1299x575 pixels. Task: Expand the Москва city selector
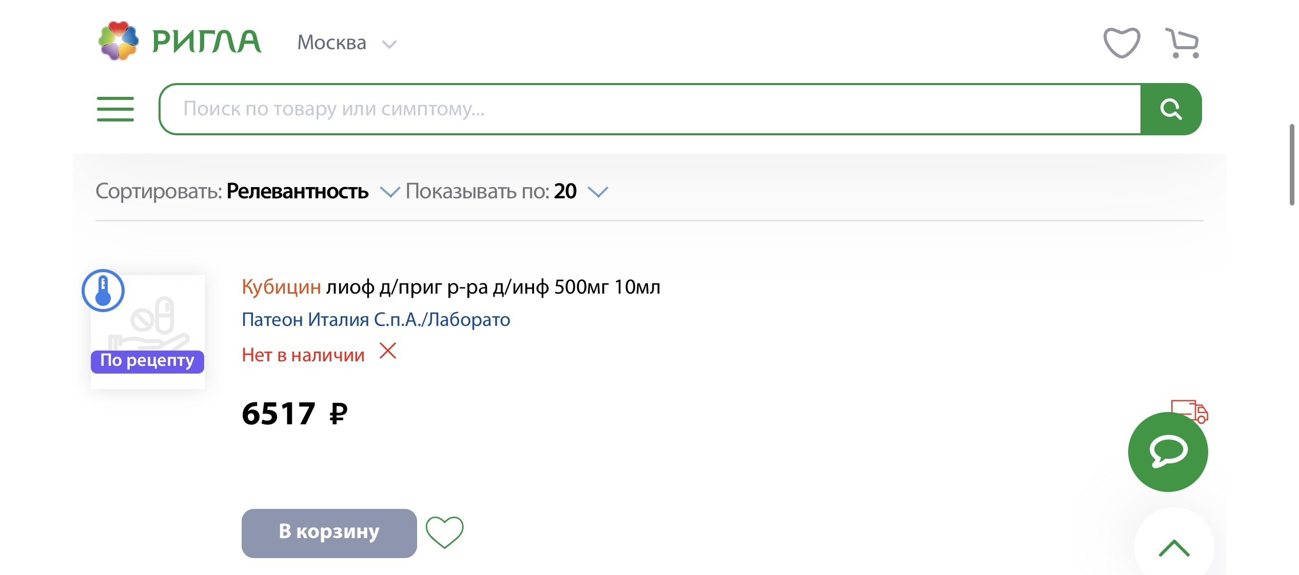pyautogui.click(x=347, y=43)
